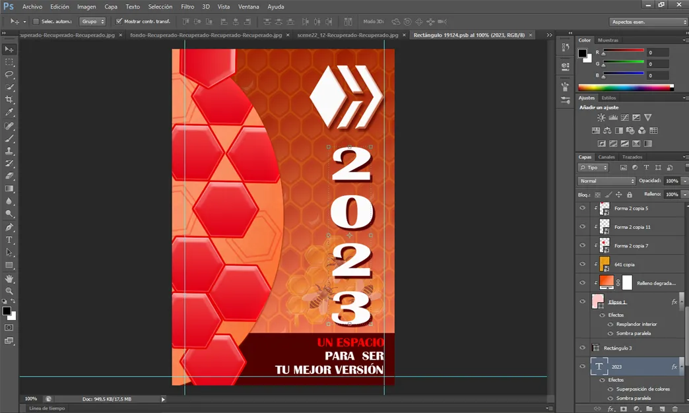Select the Rectangle shape tool
689x413 pixels.
(9, 265)
